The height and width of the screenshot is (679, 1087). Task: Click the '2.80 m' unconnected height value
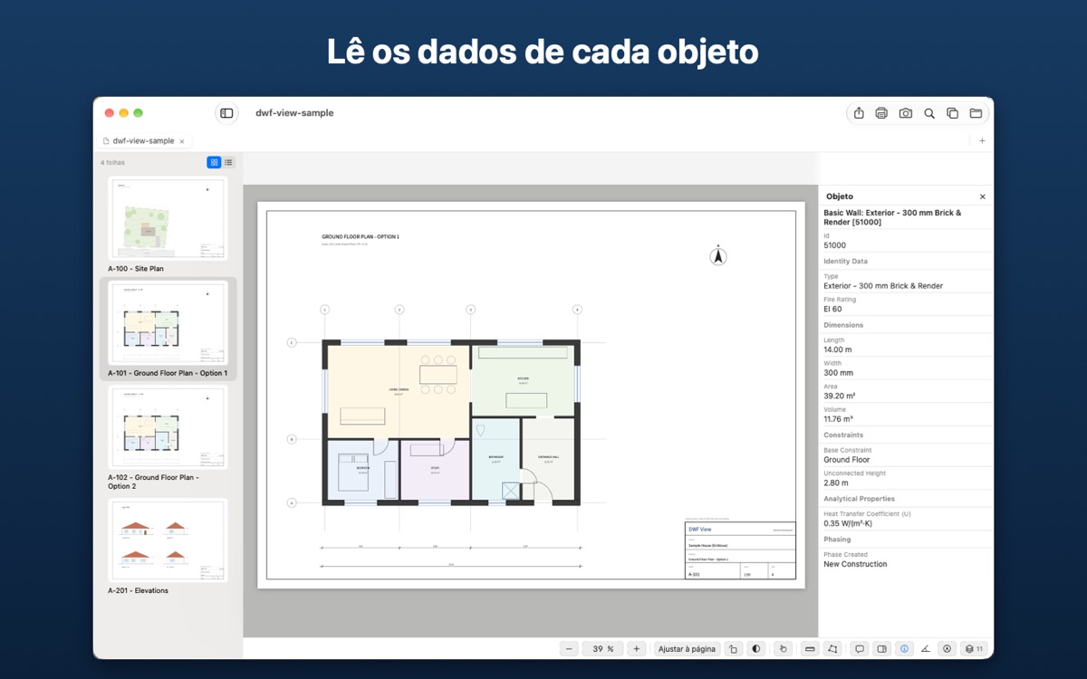click(x=835, y=483)
